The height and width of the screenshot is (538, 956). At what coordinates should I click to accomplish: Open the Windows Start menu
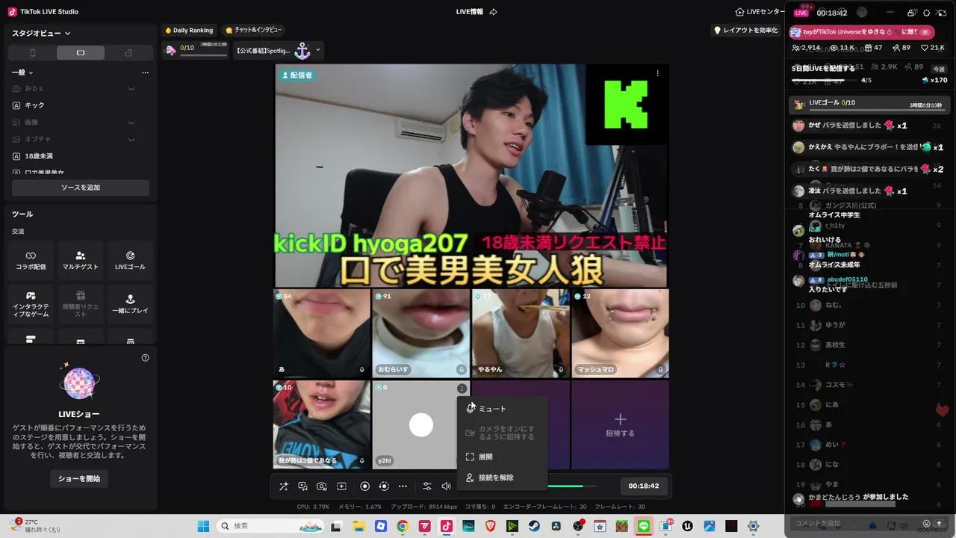pyautogui.click(x=203, y=526)
